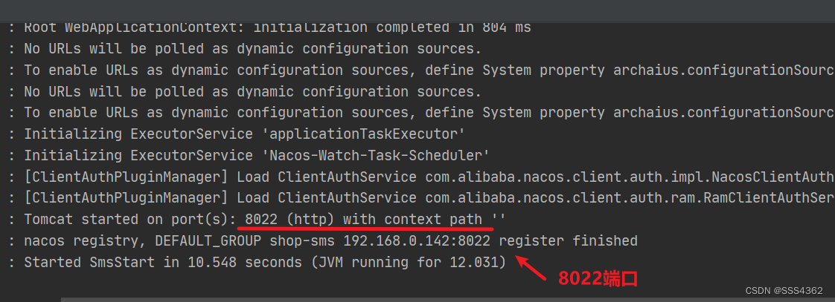The width and height of the screenshot is (835, 302).
Task: Click 'archaius.configurationSourc' in first 'To enable URLs' line
Action: tap(723, 70)
